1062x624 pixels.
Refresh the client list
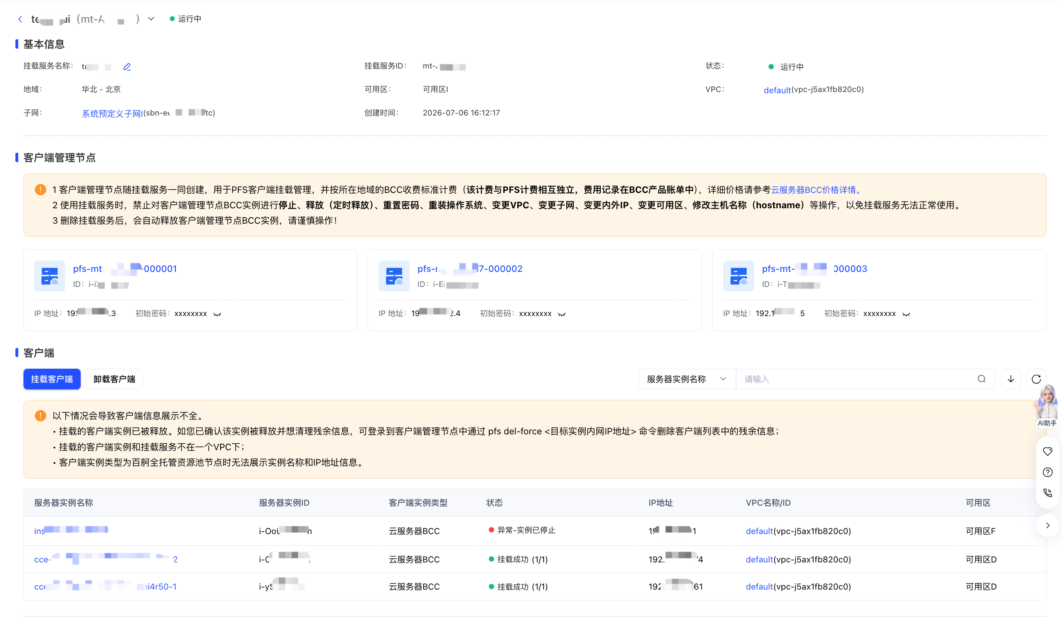pos(1036,379)
